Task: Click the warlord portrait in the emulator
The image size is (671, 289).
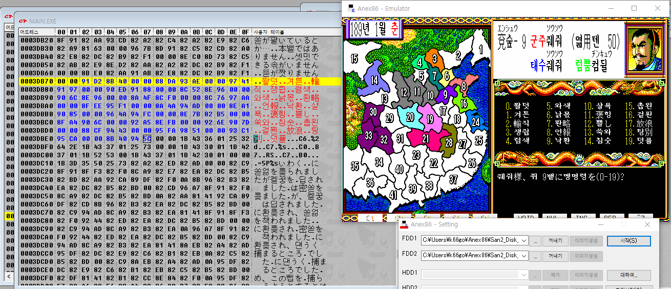Action: (x=644, y=50)
